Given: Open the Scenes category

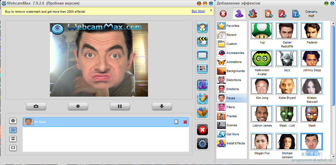Looking at the screenshot, I should [232, 125].
